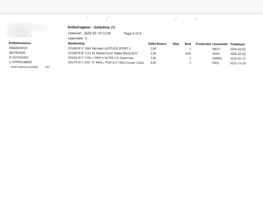
Task: Click the Cooper Dubb 285/70 R17 description
Action: click(105, 63)
